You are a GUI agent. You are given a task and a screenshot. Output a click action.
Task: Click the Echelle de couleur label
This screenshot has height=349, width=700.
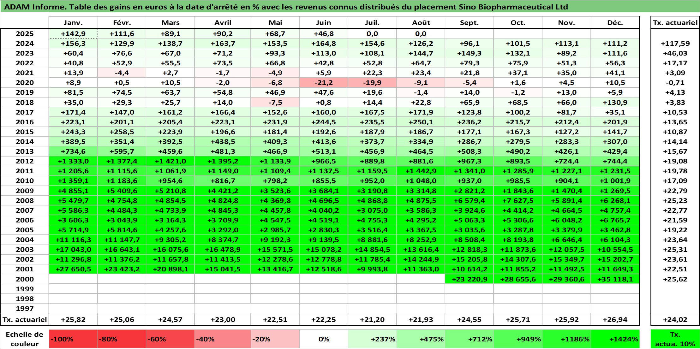(25, 339)
